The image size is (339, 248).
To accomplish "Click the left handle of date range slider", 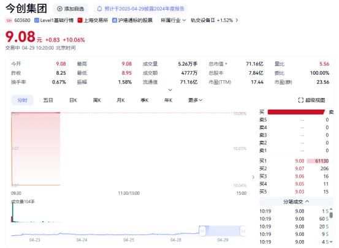I will click(202, 231).
